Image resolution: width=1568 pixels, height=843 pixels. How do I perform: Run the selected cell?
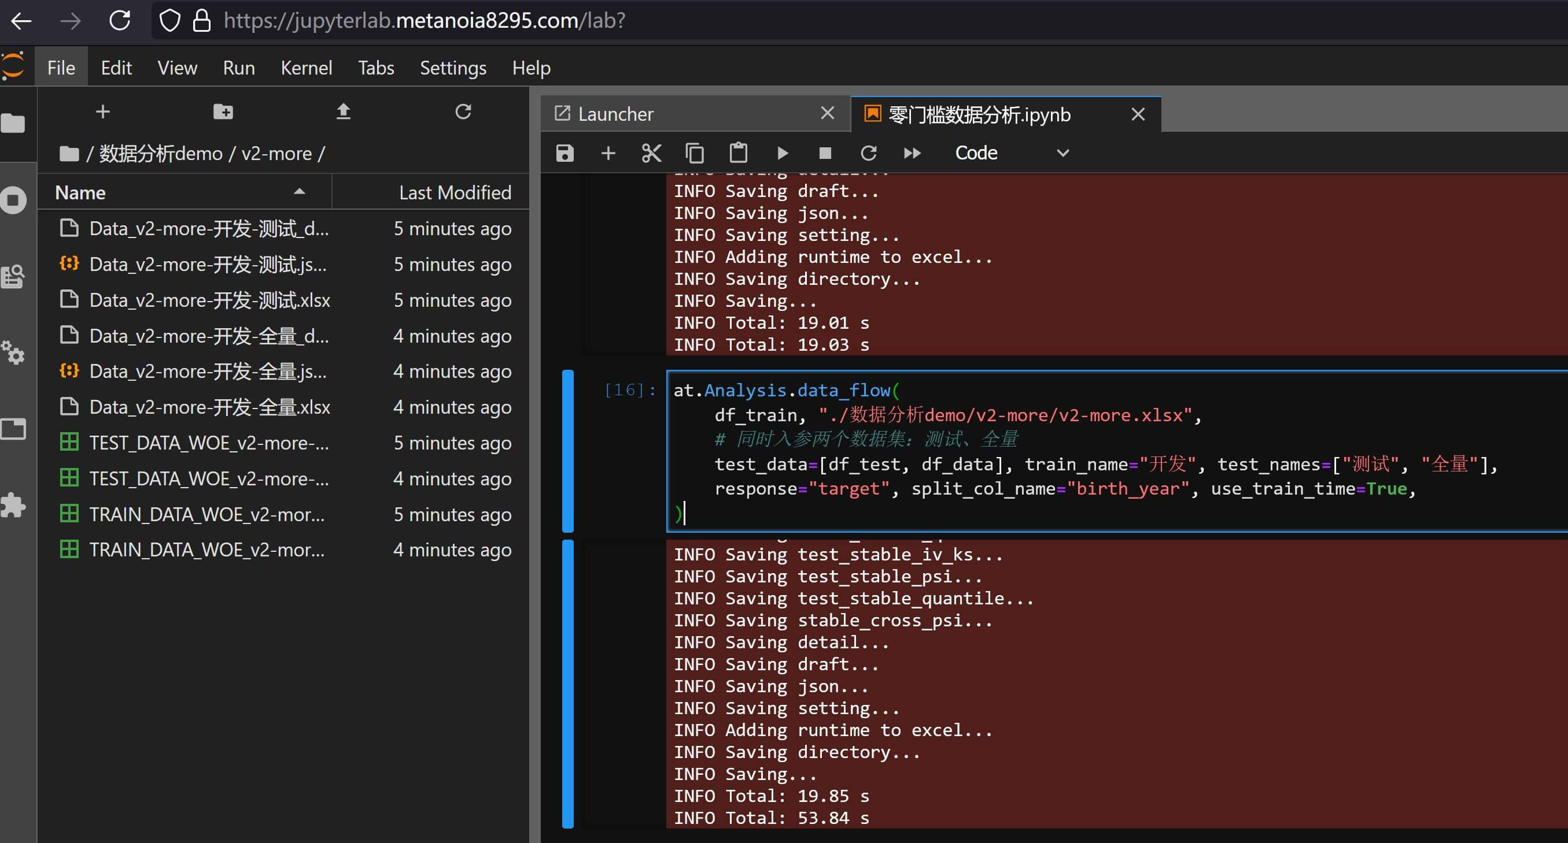pos(783,153)
